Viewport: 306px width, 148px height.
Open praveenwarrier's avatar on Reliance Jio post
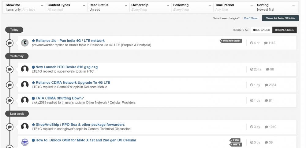(x=25, y=43)
